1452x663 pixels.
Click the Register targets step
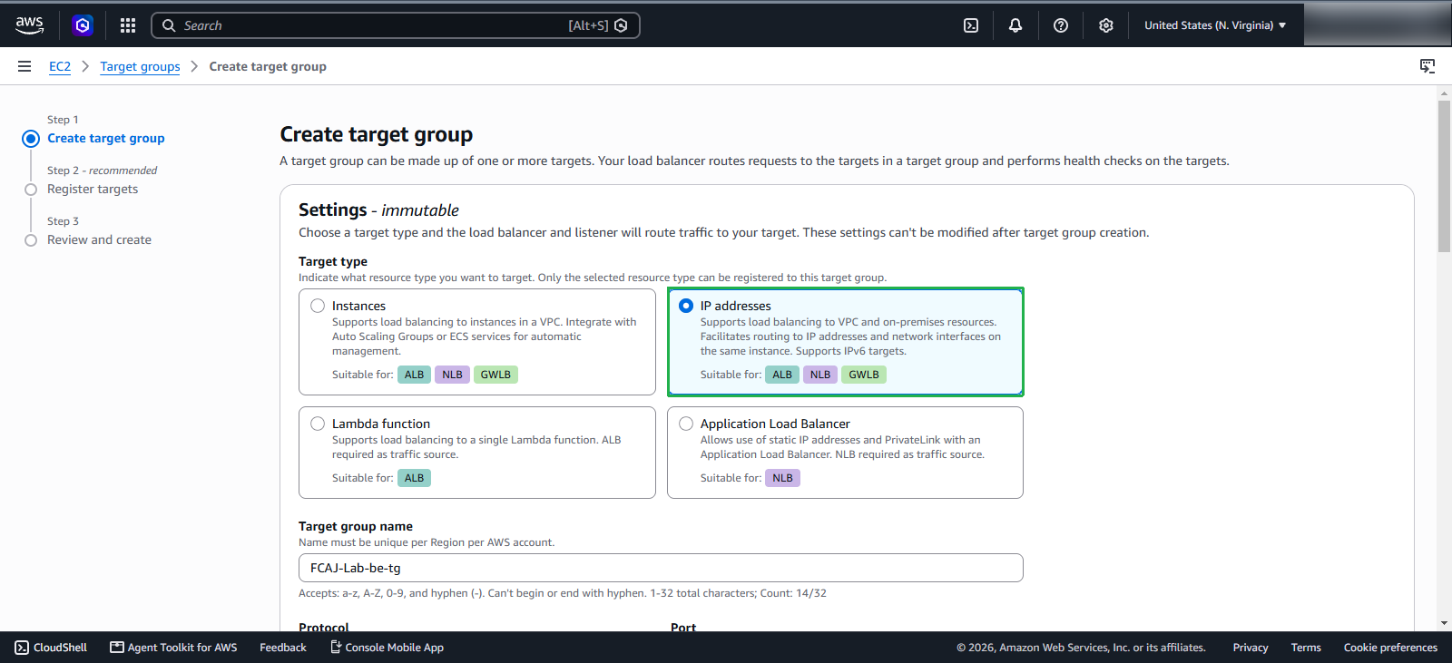point(93,189)
